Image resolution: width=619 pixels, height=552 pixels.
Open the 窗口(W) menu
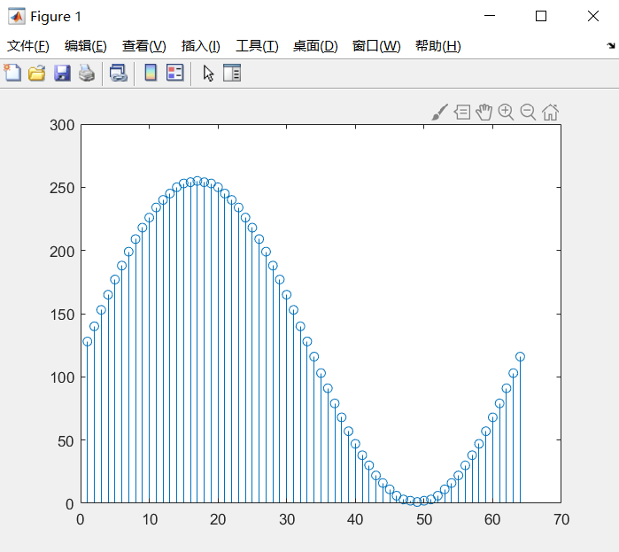click(x=376, y=46)
